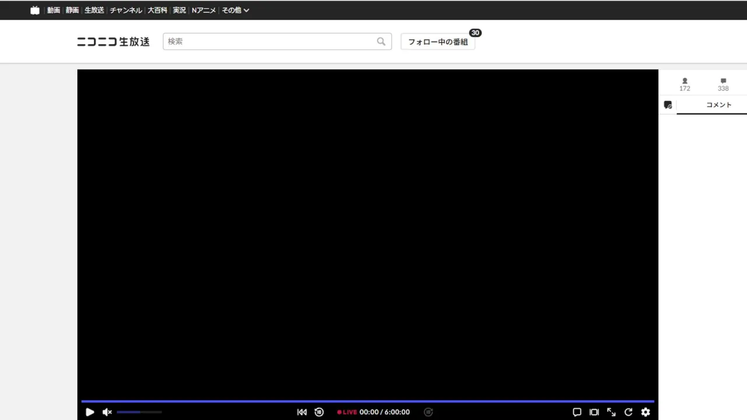Toggle comment display icon
Viewport: 747px width, 420px height.
(577, 412)
